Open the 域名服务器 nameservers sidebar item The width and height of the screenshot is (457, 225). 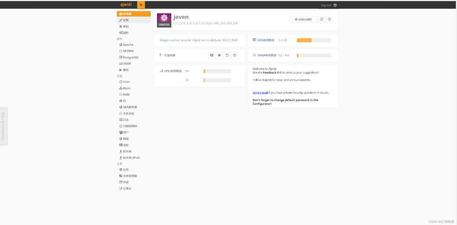point(134,107)
